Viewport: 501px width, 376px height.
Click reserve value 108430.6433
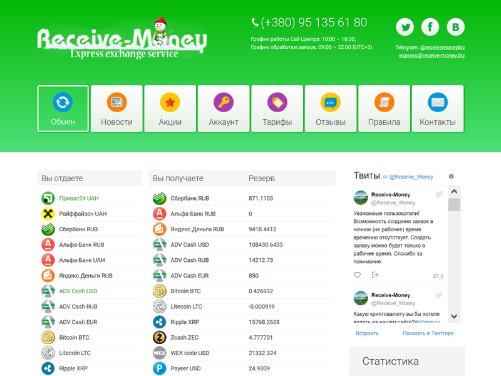(x=266, y=244)
